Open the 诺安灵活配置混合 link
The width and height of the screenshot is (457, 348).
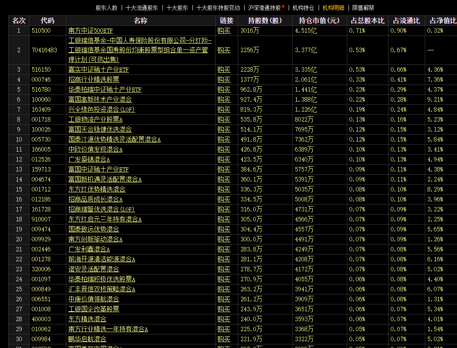coord(94,270)
